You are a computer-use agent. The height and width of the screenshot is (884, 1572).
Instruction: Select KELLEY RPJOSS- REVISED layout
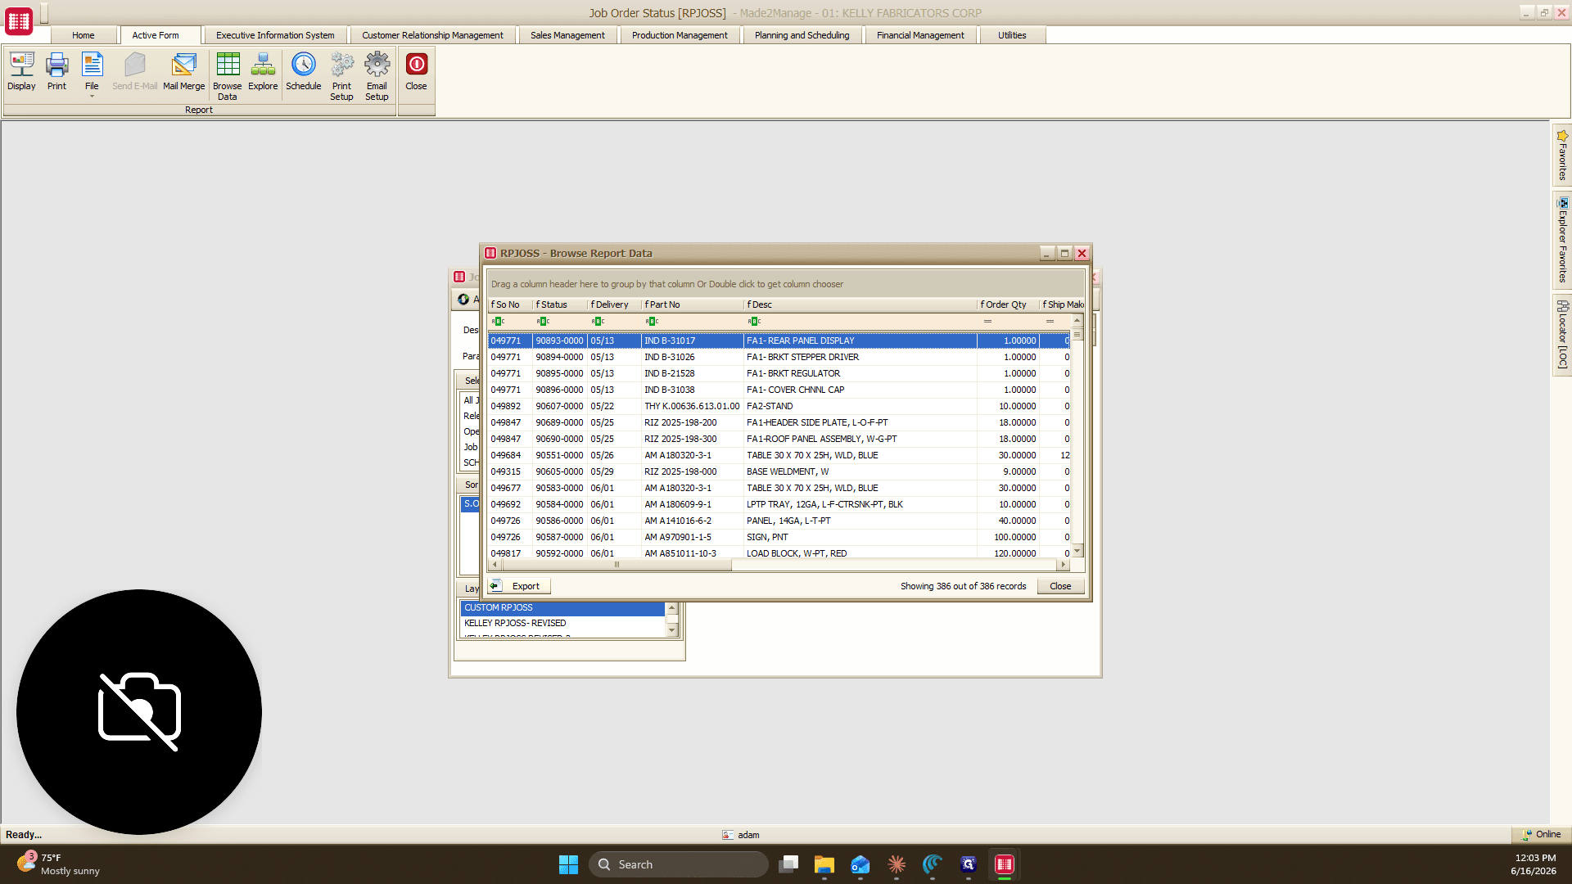pos(562,623)
